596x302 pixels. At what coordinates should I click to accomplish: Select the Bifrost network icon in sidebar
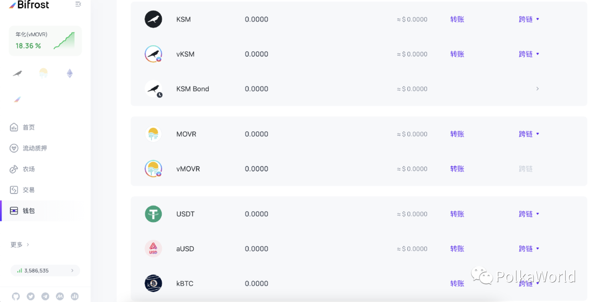coord(18,99)
